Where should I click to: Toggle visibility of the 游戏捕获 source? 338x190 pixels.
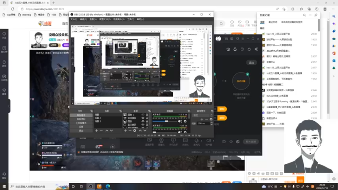[x=143, y=118]
